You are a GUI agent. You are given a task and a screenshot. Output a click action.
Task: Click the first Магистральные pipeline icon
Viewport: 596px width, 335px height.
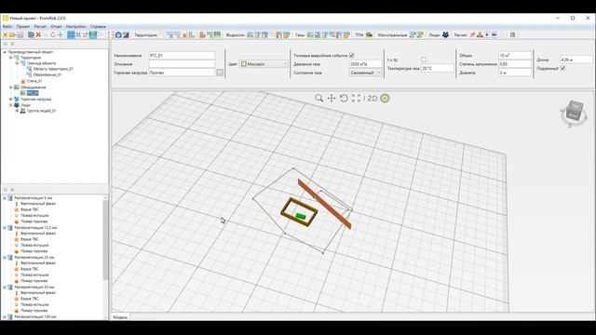click(x=413, y=35)
